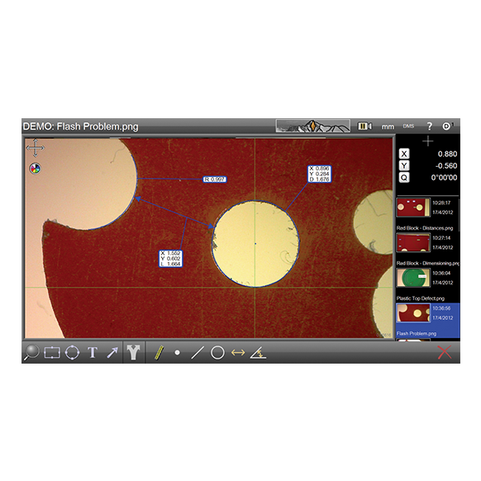
Task: Toggle the DMS angle format
Action: 408,126
